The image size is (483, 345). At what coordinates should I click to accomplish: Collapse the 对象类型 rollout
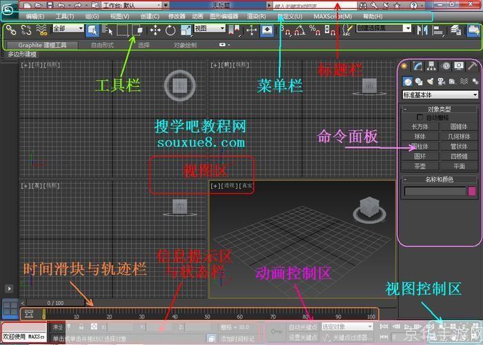coord(439,109)
